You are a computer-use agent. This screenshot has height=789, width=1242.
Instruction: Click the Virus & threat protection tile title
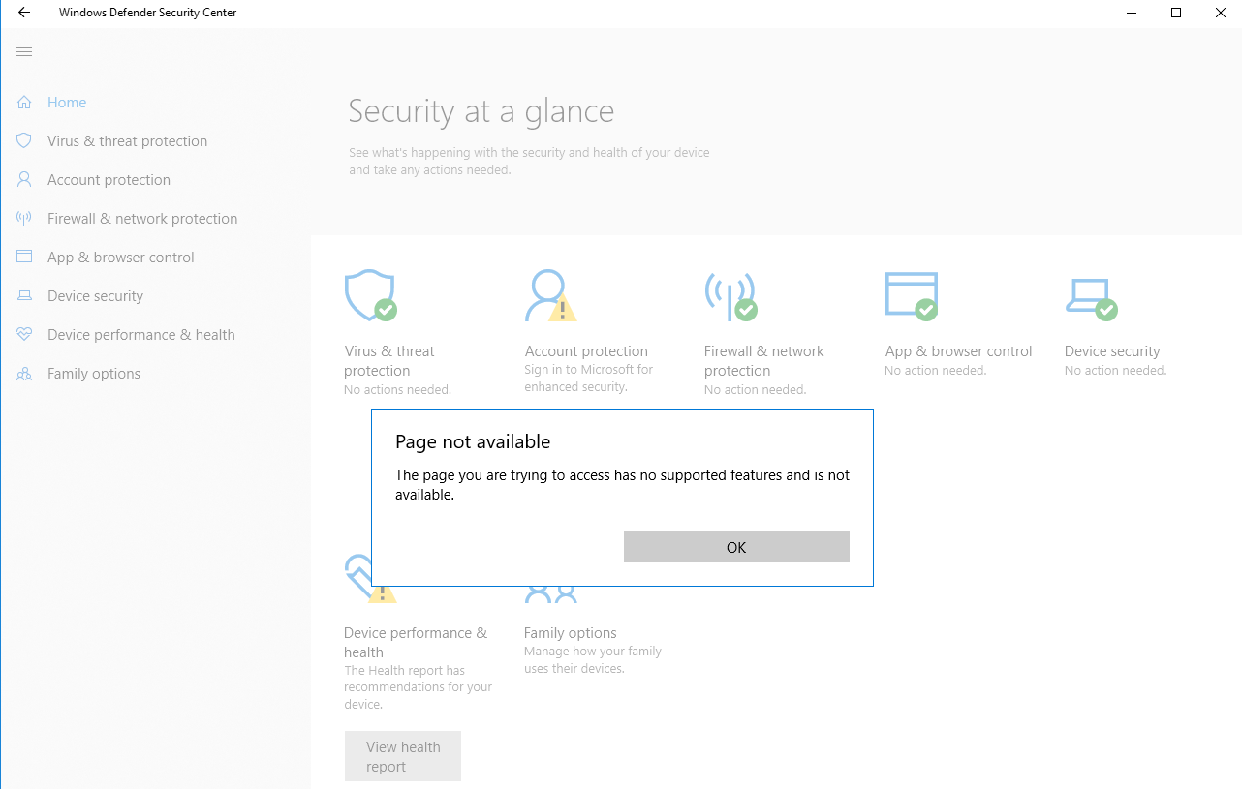click(x=389, y=360)
